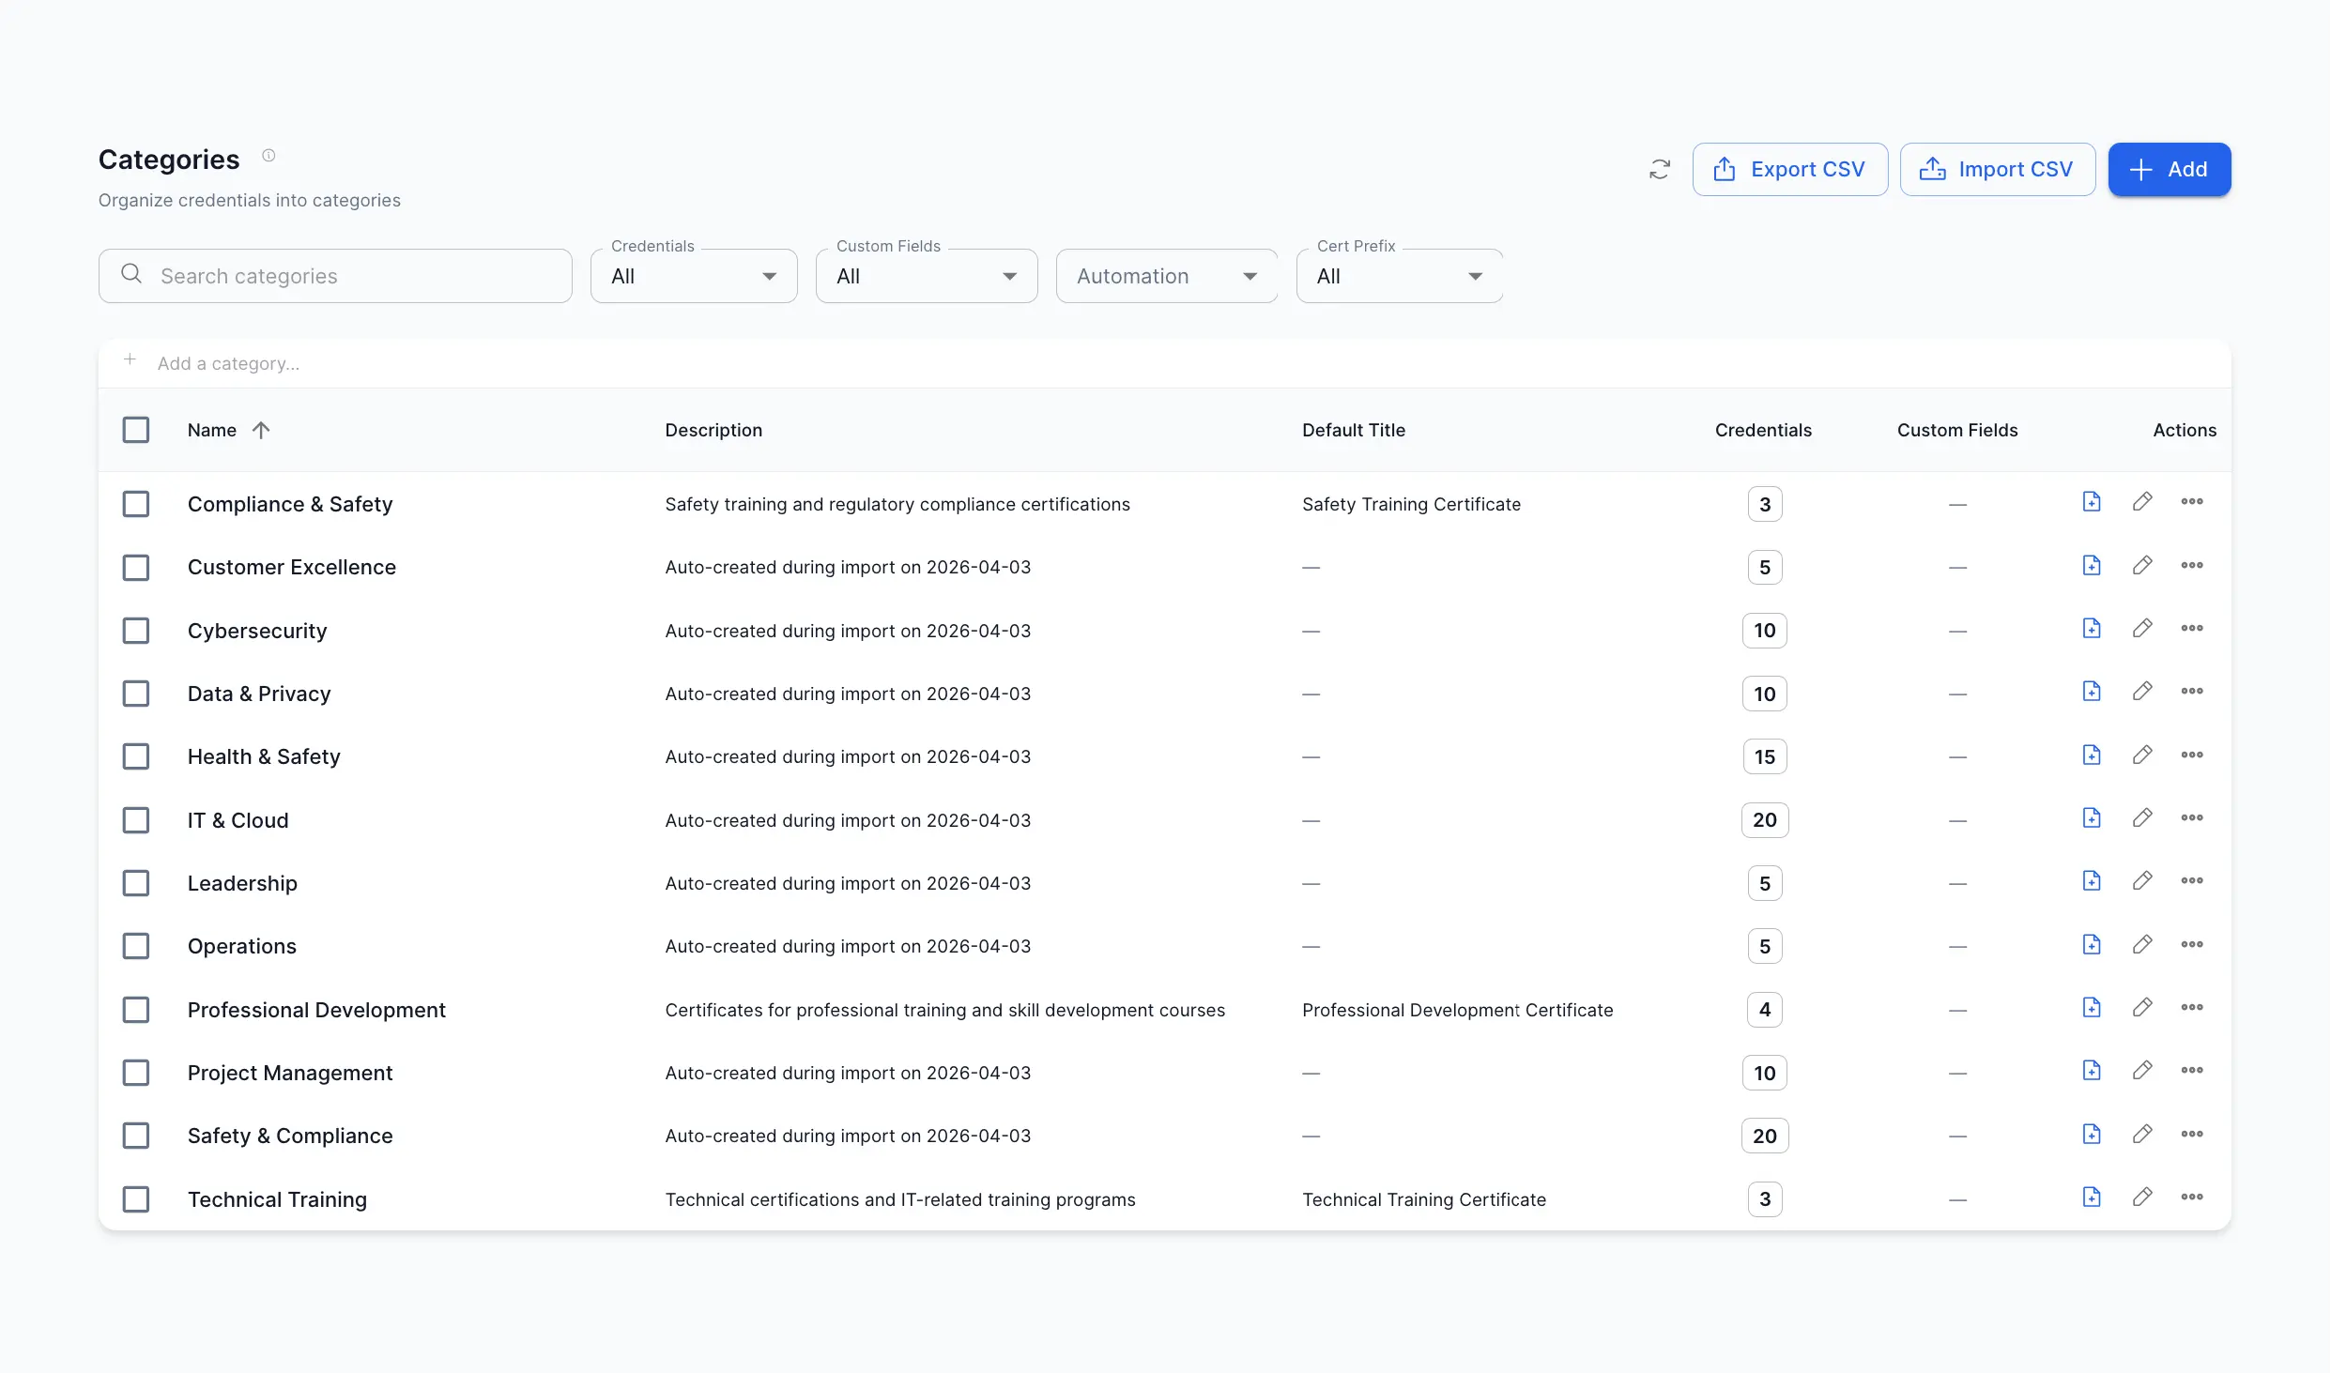Click the info icon next to Categories heading
Screen dimensions: 2331x1373
(x=268, y=155)
